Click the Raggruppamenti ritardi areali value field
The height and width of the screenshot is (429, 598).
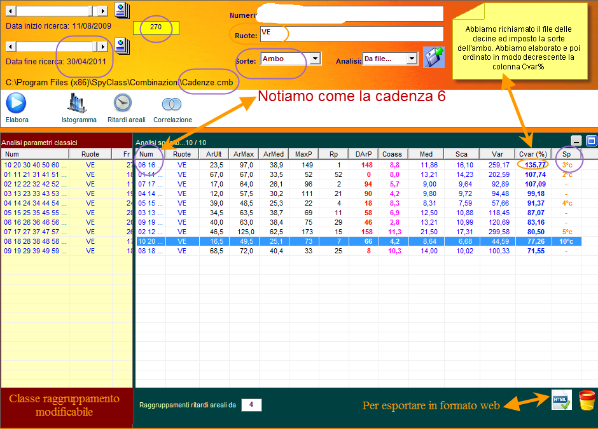(251, 405)
